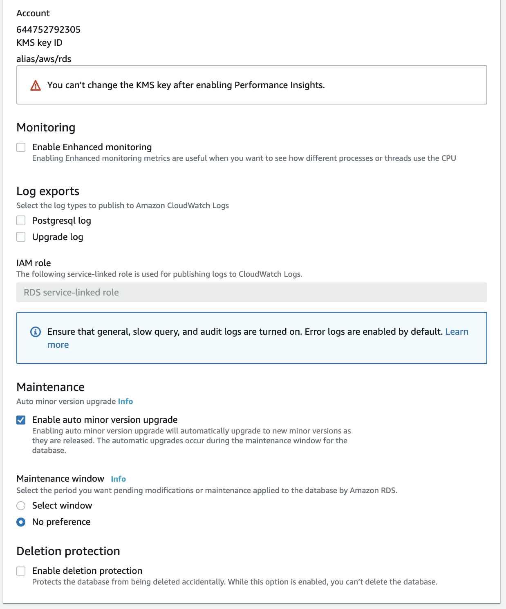Viewport: 506px width, 609px height.
Task: Open the Learn more link about logs
Action: (x=457, y=332)
